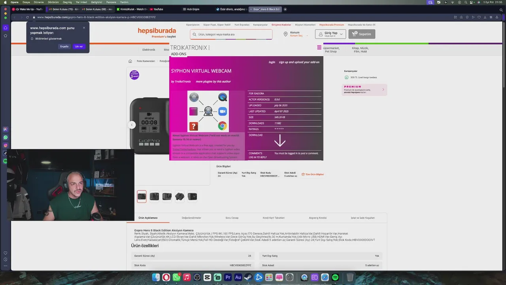This screenshot has width=506, height=285.
Task: Open the Değerlendirmeler product tab
Action: point(191,218)
